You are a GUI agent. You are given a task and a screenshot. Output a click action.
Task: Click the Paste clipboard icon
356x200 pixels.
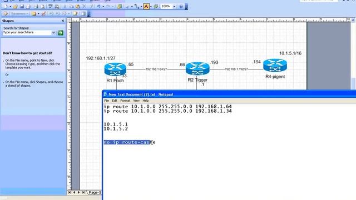click(78, 7)
